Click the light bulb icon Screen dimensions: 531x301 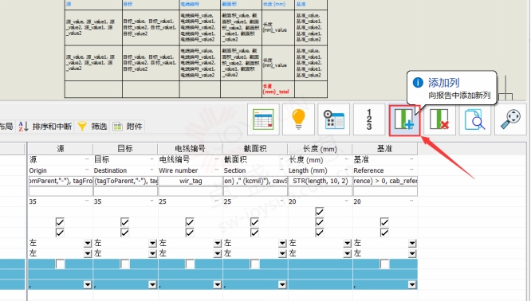click(x=298, y=119)
